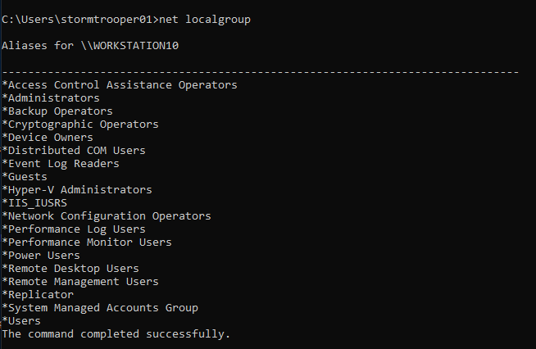The width and height of the screenshot is (536, 349).
Task: Click the Distributed COM Users line
Action: tap(74, 151)
